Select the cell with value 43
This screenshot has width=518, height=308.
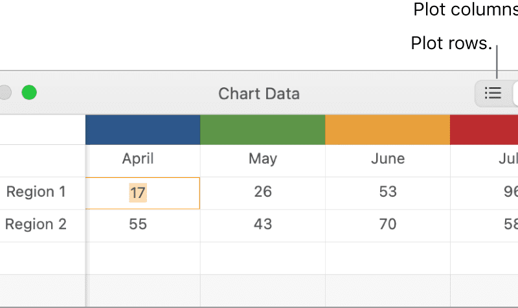point(263,225)
